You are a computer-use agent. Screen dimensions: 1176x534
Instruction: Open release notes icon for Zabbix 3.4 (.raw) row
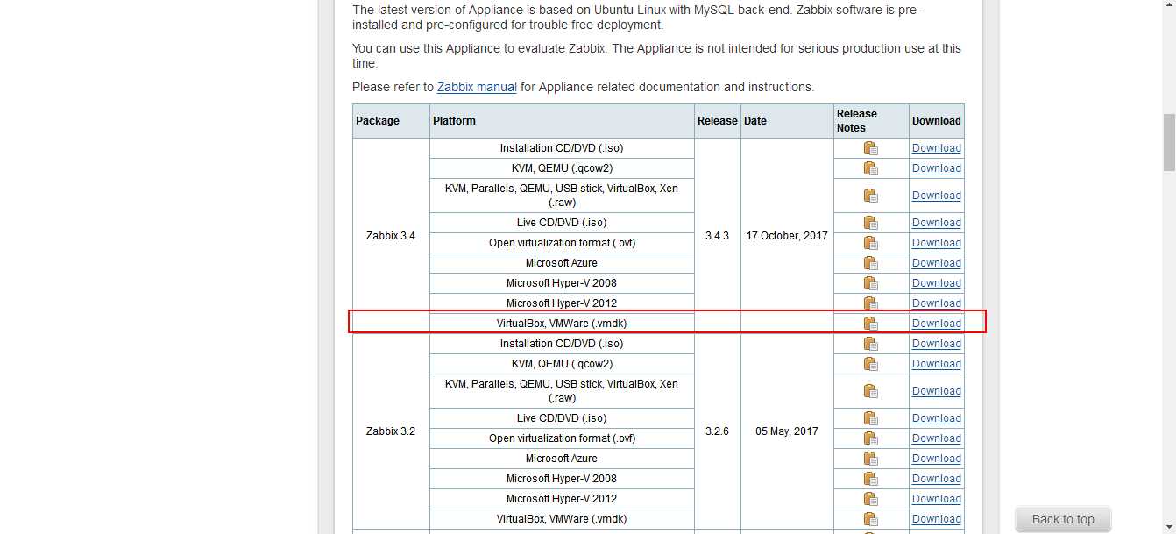pos(870,196)
